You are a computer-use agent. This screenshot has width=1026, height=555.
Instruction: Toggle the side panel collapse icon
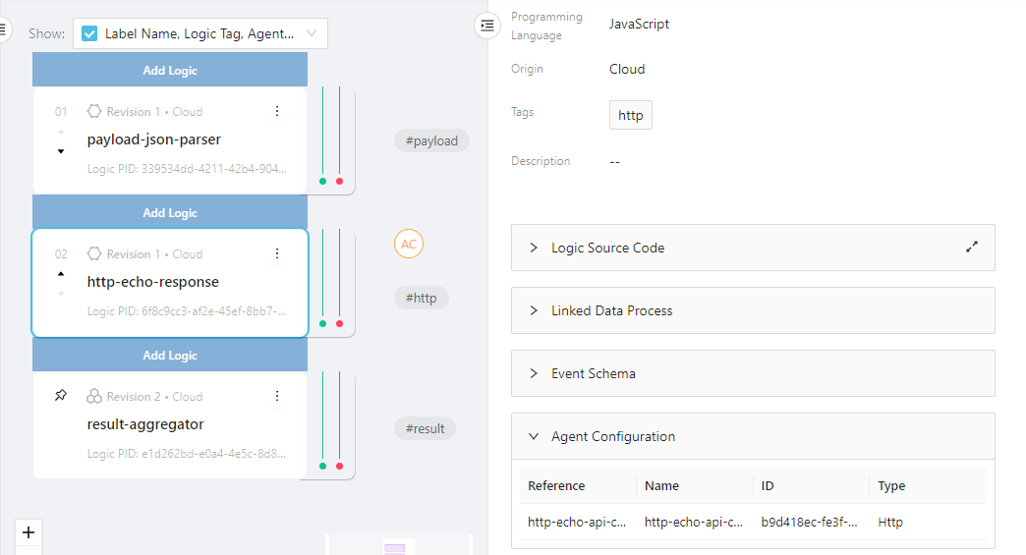pyautogui.click(x=487, y=26)
